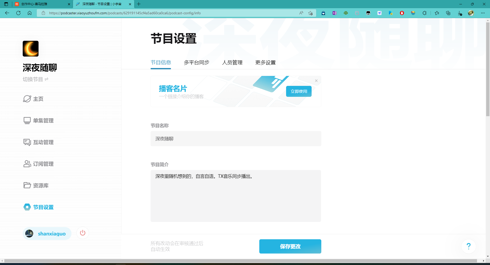Click the 节目名称 input field
This screenshot has width=490, height=265.
236,139
